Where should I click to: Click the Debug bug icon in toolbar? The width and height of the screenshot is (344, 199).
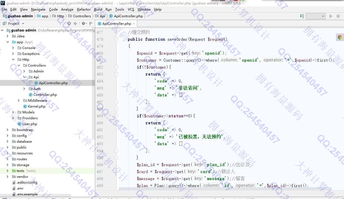338,16
